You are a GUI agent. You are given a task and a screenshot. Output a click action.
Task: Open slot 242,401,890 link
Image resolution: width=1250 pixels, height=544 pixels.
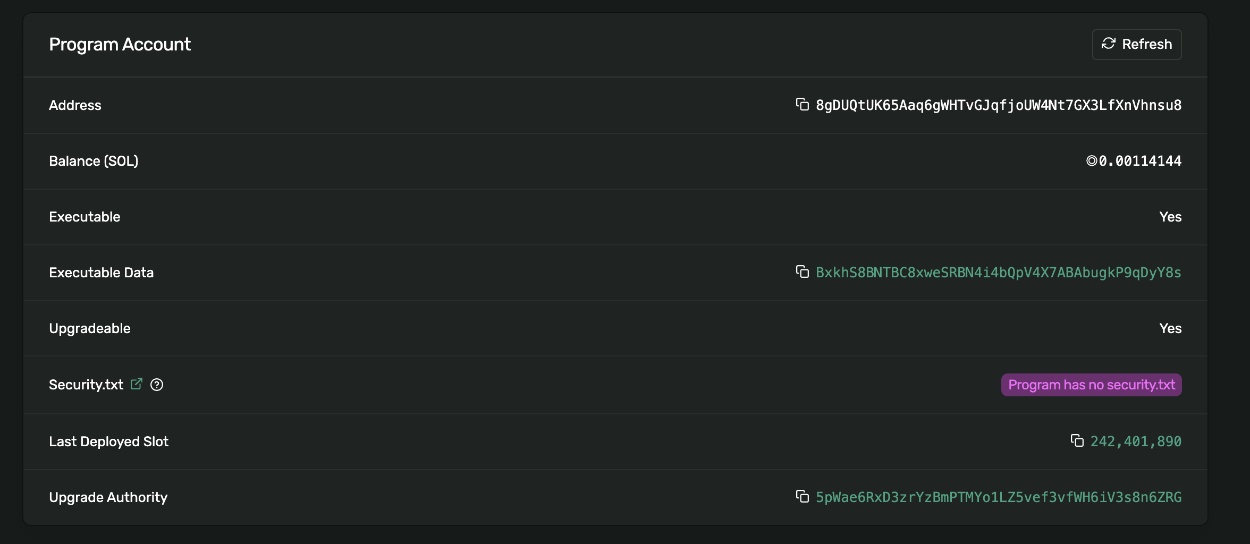(1136, 441)
